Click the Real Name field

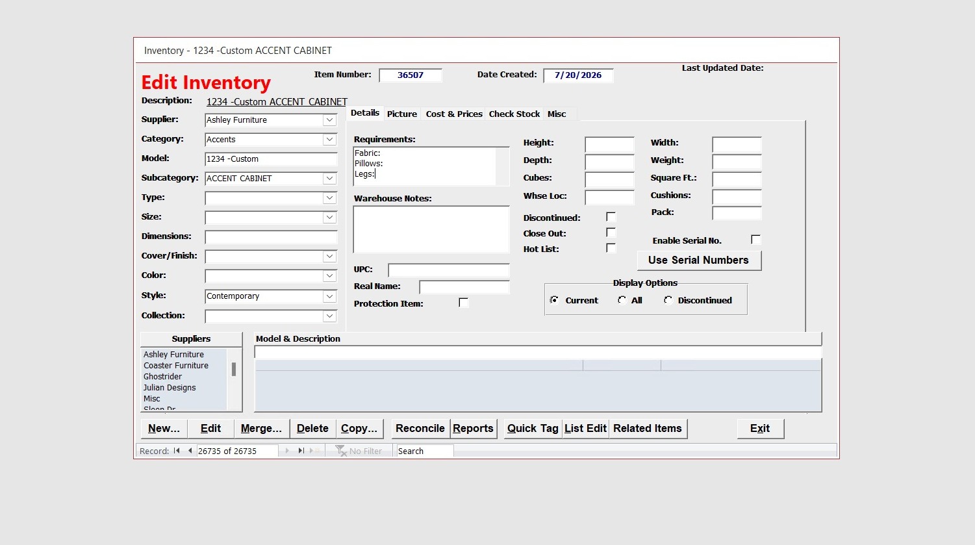point(464,287)
